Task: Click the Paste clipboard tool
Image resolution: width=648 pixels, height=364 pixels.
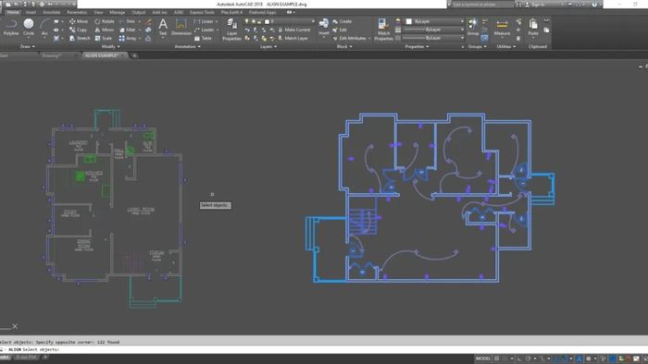Action: click(533, 27)
